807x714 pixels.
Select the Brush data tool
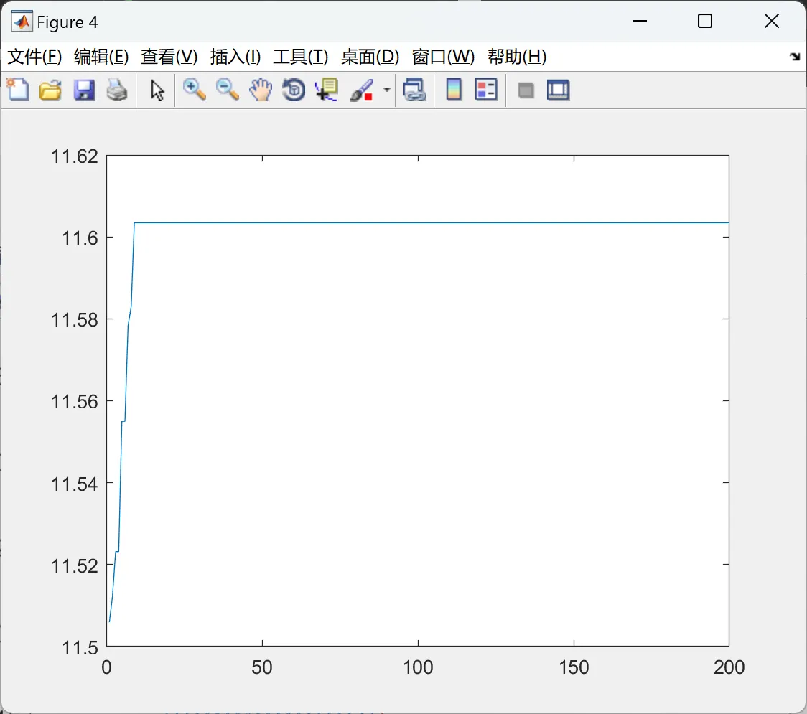pos(362,90)
